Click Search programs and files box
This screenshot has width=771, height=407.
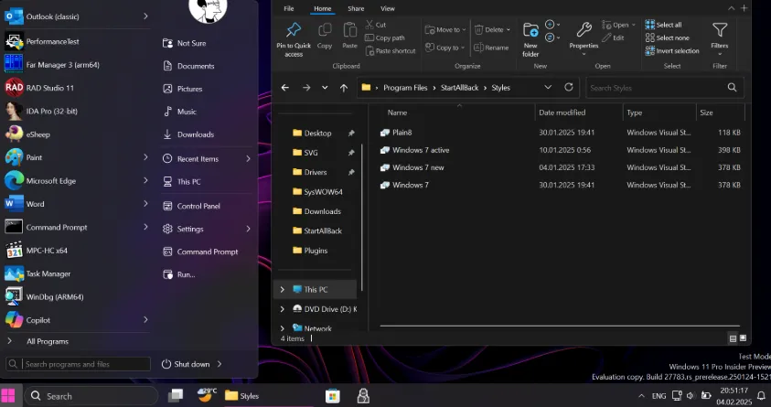pos(79,364)
